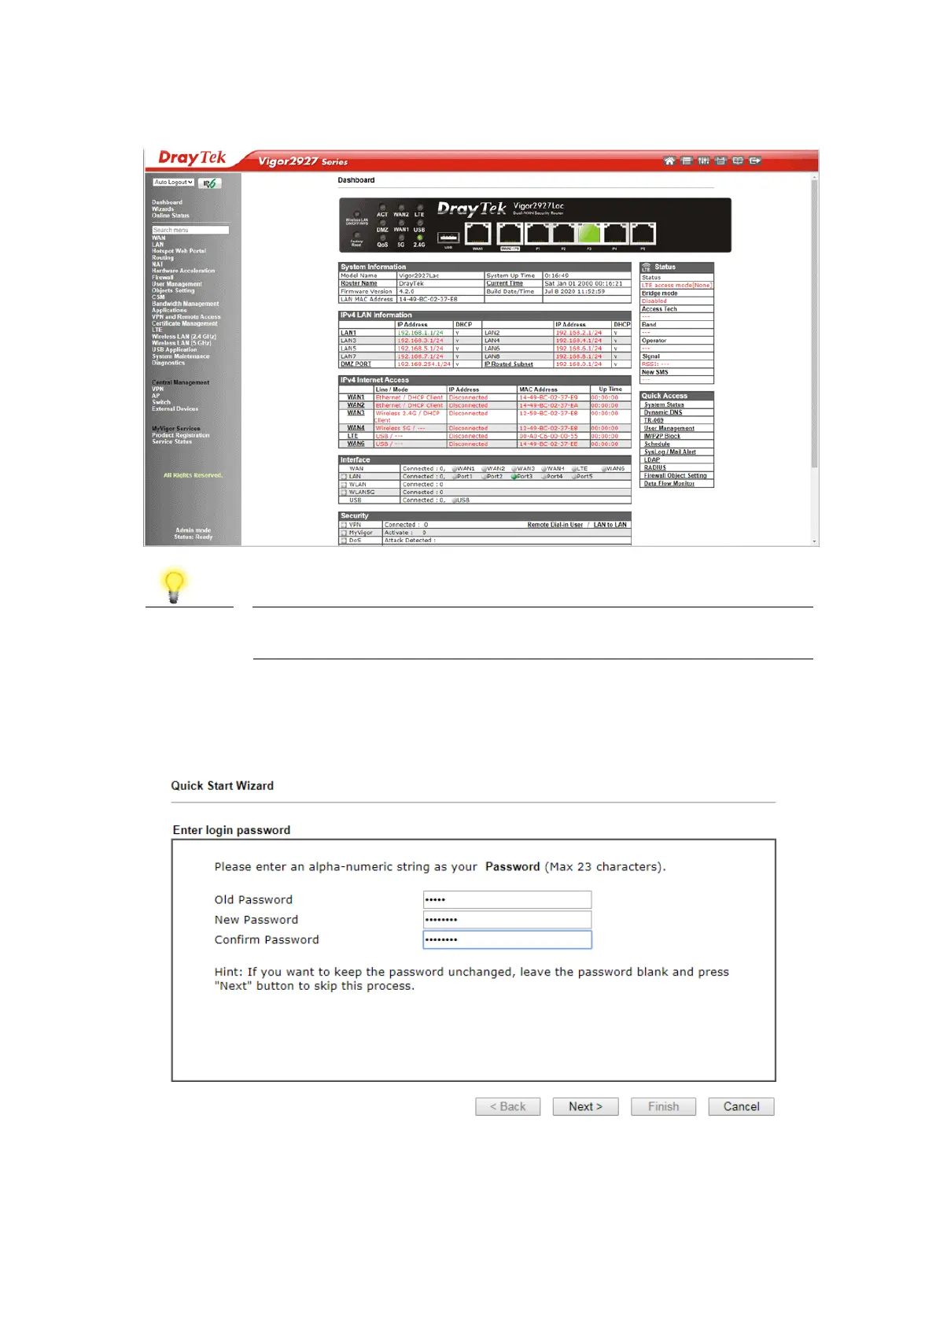
Task: Open the NAT menu item
Action: point(157,264)
